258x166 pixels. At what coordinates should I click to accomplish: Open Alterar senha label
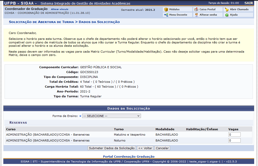tap(208, 15)
